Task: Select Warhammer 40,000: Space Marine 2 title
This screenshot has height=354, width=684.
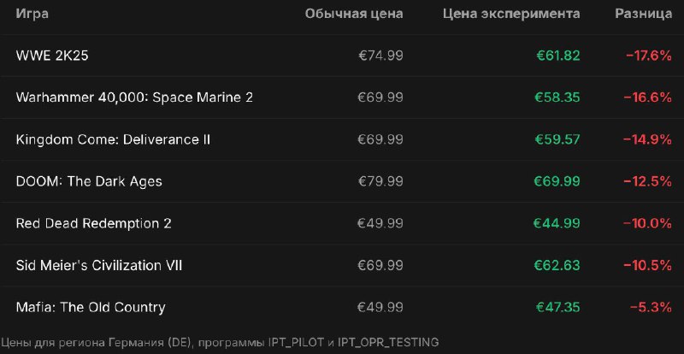Action: coord(134,97)
